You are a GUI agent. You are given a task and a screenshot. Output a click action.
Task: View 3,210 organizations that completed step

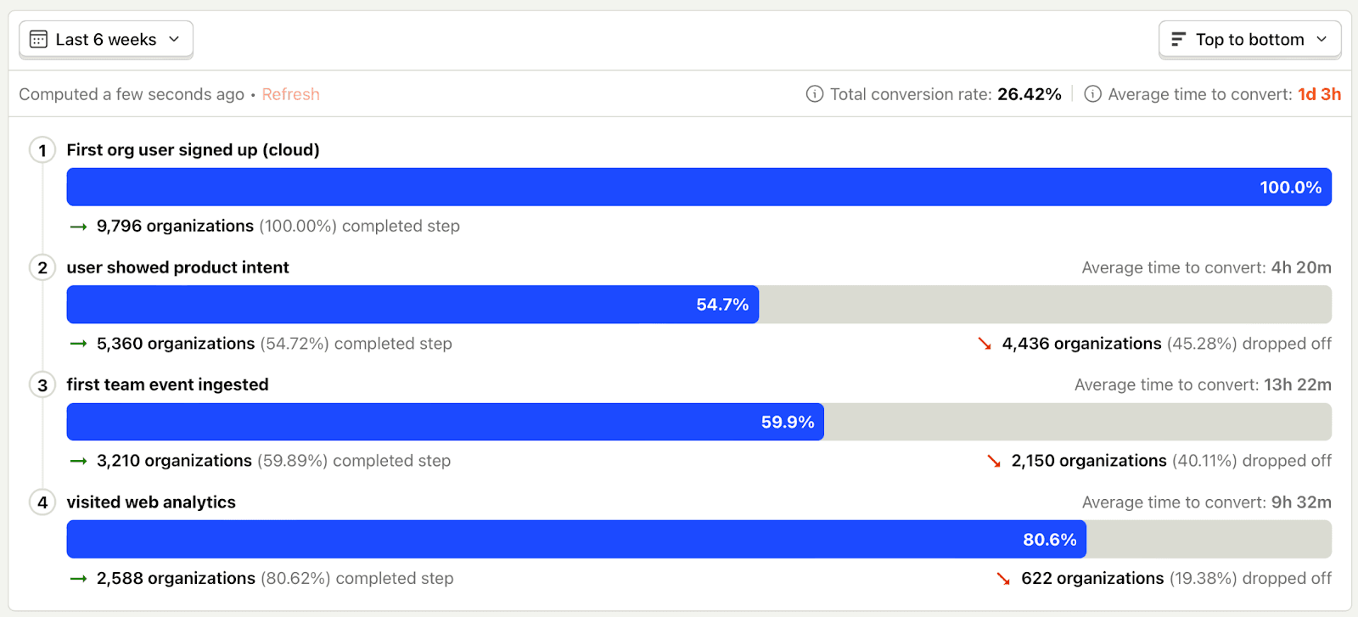[x=174, y=461]
